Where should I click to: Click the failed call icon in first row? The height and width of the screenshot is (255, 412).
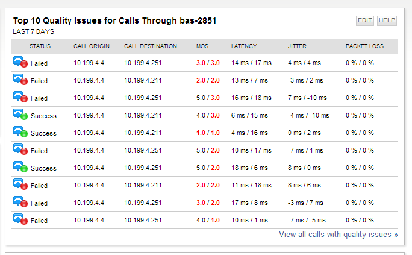(20, 62)
